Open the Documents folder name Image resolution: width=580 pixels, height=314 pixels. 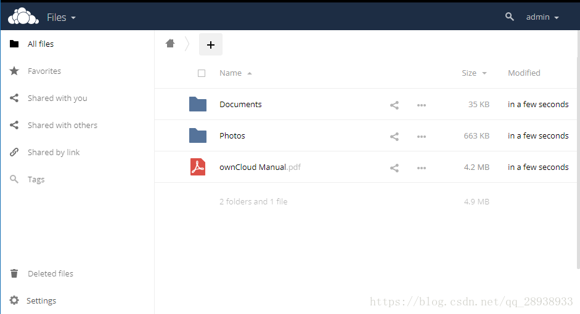[240, 105]
